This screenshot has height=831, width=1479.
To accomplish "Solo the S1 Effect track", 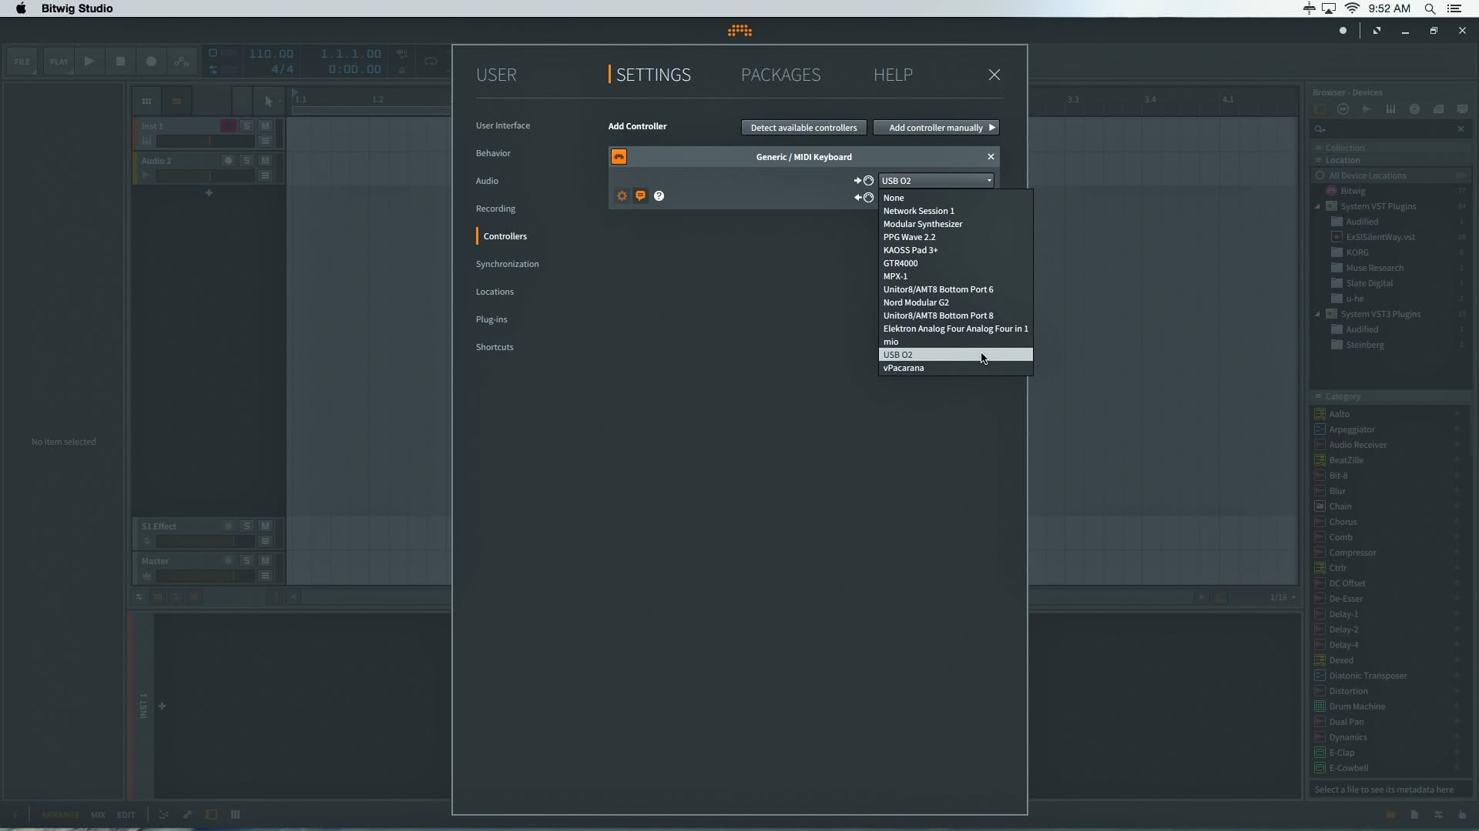I will pyautogui.click(x=246, y=526).
